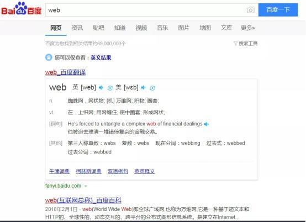
Task: Open the 牛津词典 link
Action: 59,171
